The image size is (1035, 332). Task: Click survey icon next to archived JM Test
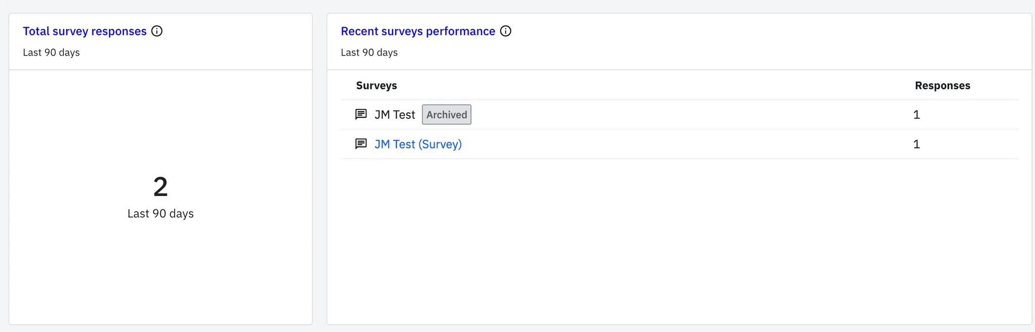tap(361, 115)
